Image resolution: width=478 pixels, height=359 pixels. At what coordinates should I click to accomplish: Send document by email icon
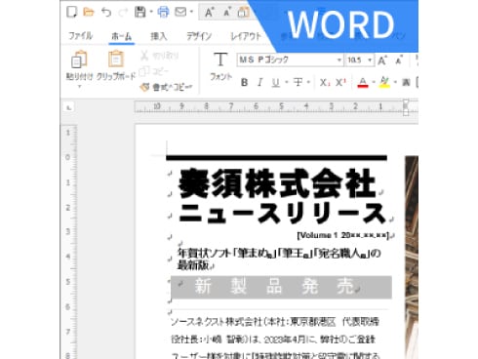click(180, 13)
